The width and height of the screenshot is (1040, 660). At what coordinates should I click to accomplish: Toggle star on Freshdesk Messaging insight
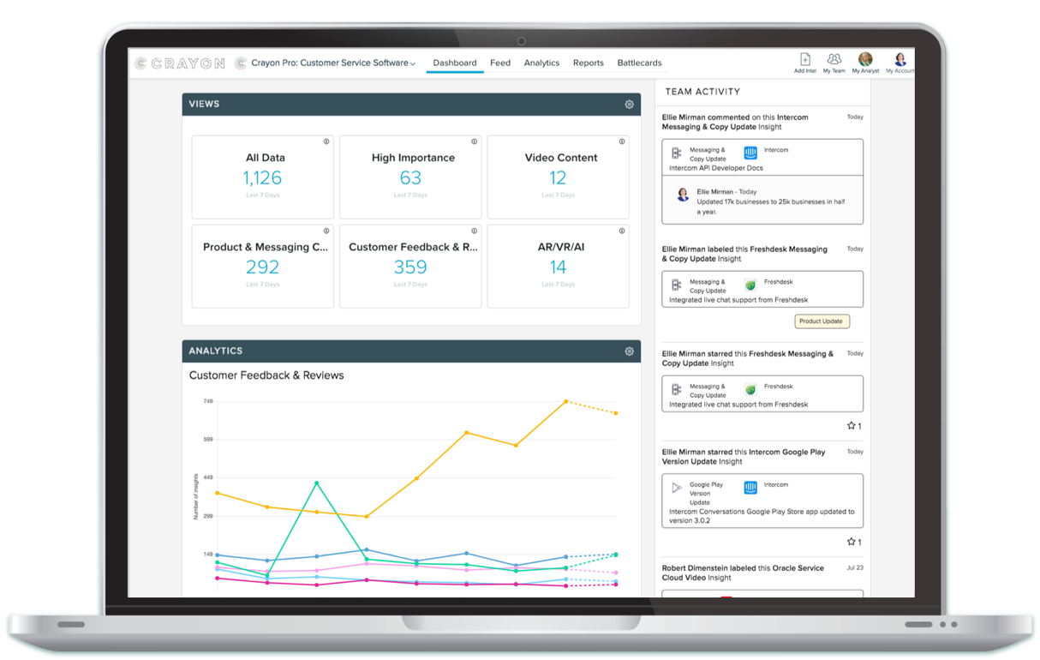click(x=852, y=426)
